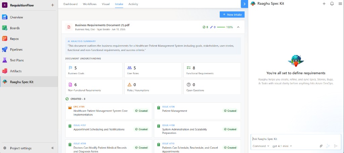Open EPIC #705 link

pos(79,107)
